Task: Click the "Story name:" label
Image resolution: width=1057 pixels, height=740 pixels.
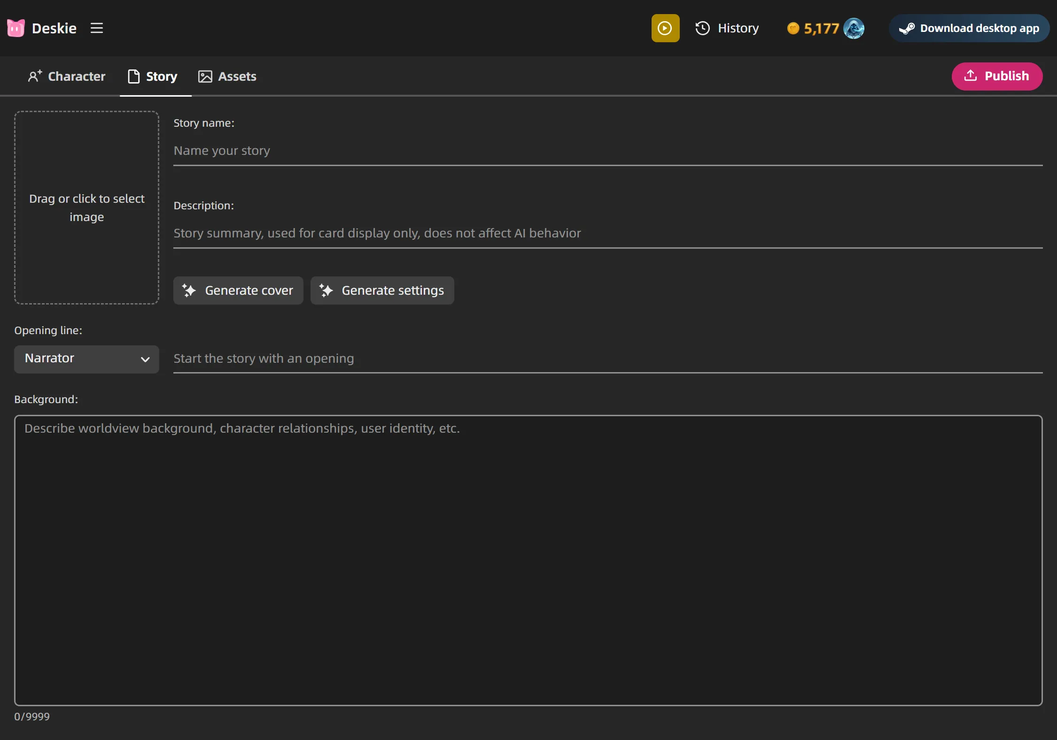Action: pyautogui.click(x=204, y=123)
